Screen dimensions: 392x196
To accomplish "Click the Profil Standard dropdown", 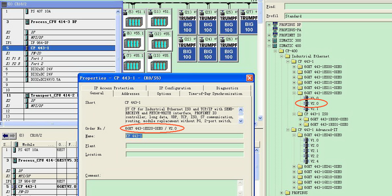I will click(x=338, y=16).
